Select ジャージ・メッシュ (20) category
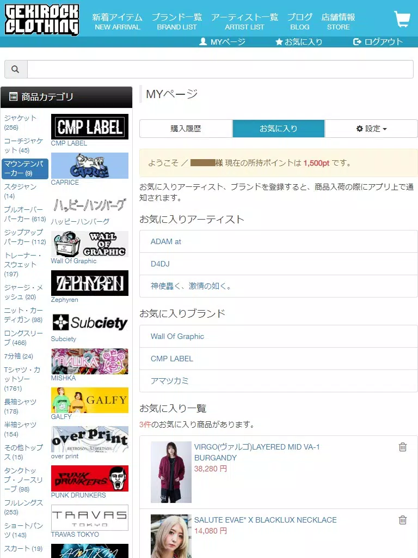Viewport: 418px width, 558px height. pos(23,292)
